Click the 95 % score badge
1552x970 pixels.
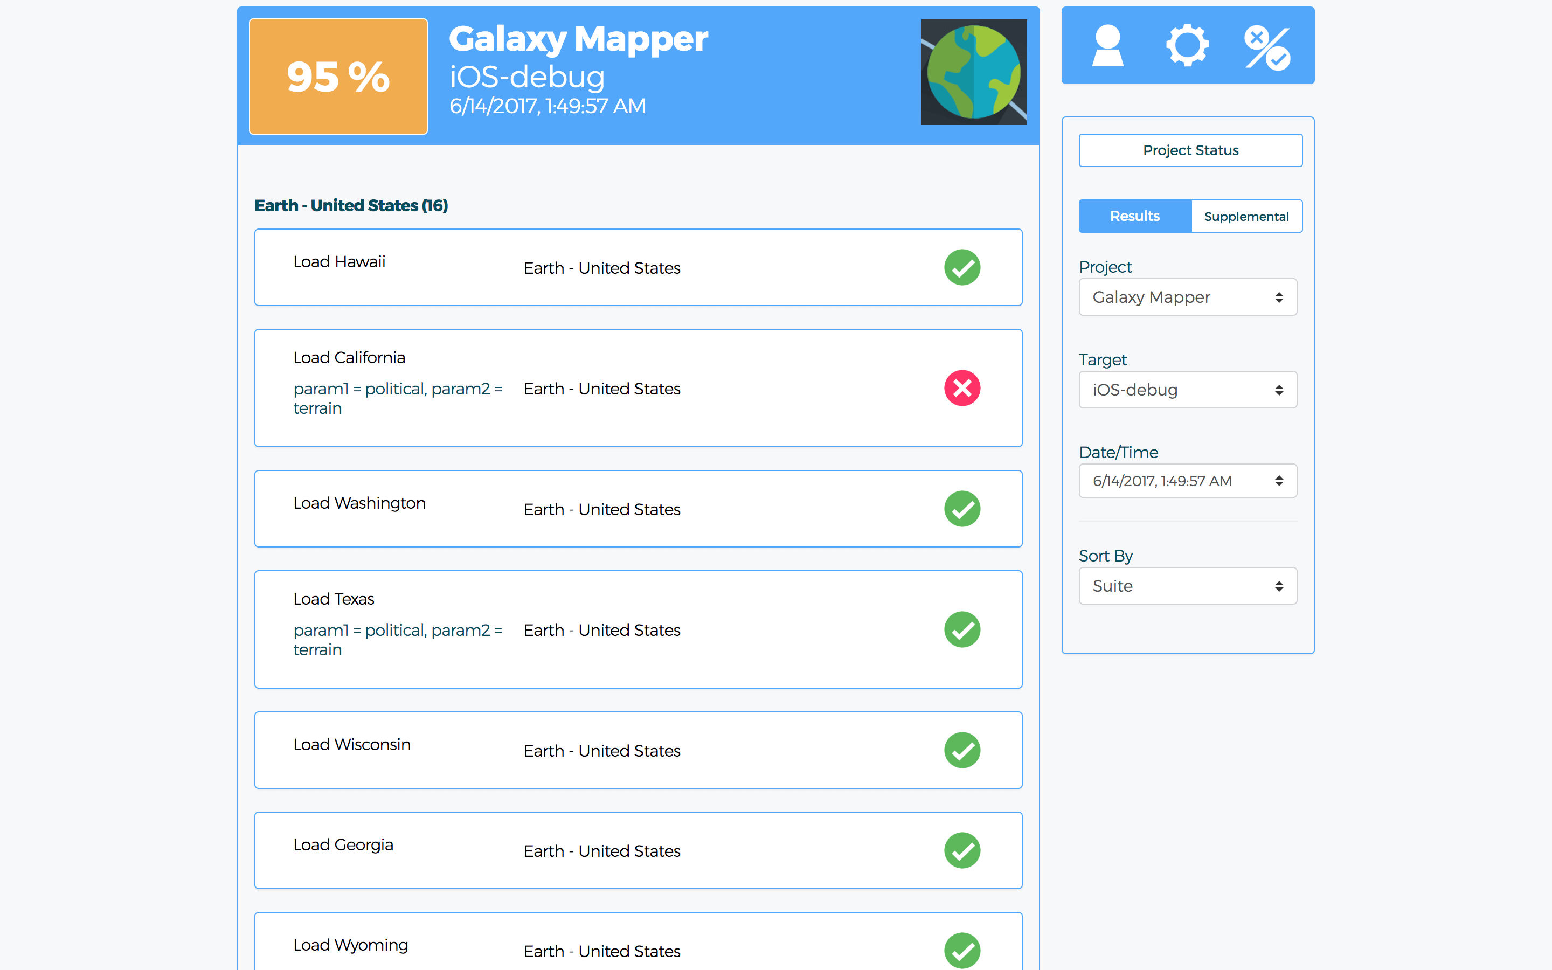pyautogui.click(x=338, y=77)
